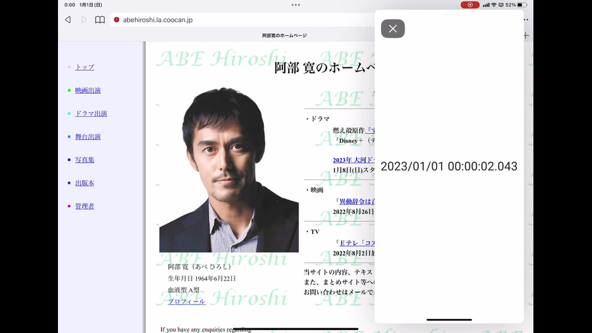The width and height of the screenshot is (592, 333).
Task: Open the 舞台出演 sidebar link
Action: (x=88, y=137)
